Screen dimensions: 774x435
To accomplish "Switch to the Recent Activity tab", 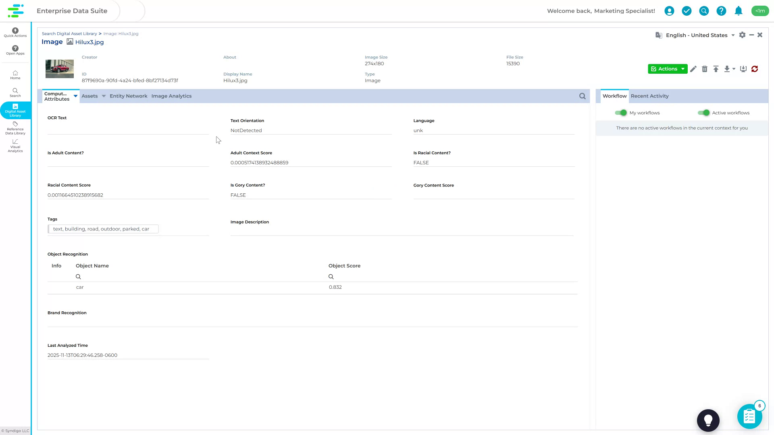I will click(649, 96).
